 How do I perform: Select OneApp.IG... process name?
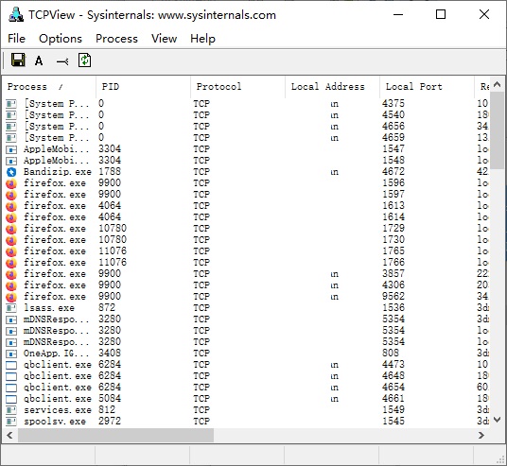coord(56,354)
